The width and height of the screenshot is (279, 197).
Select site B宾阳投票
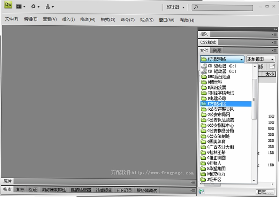click(x=226, y=88)
